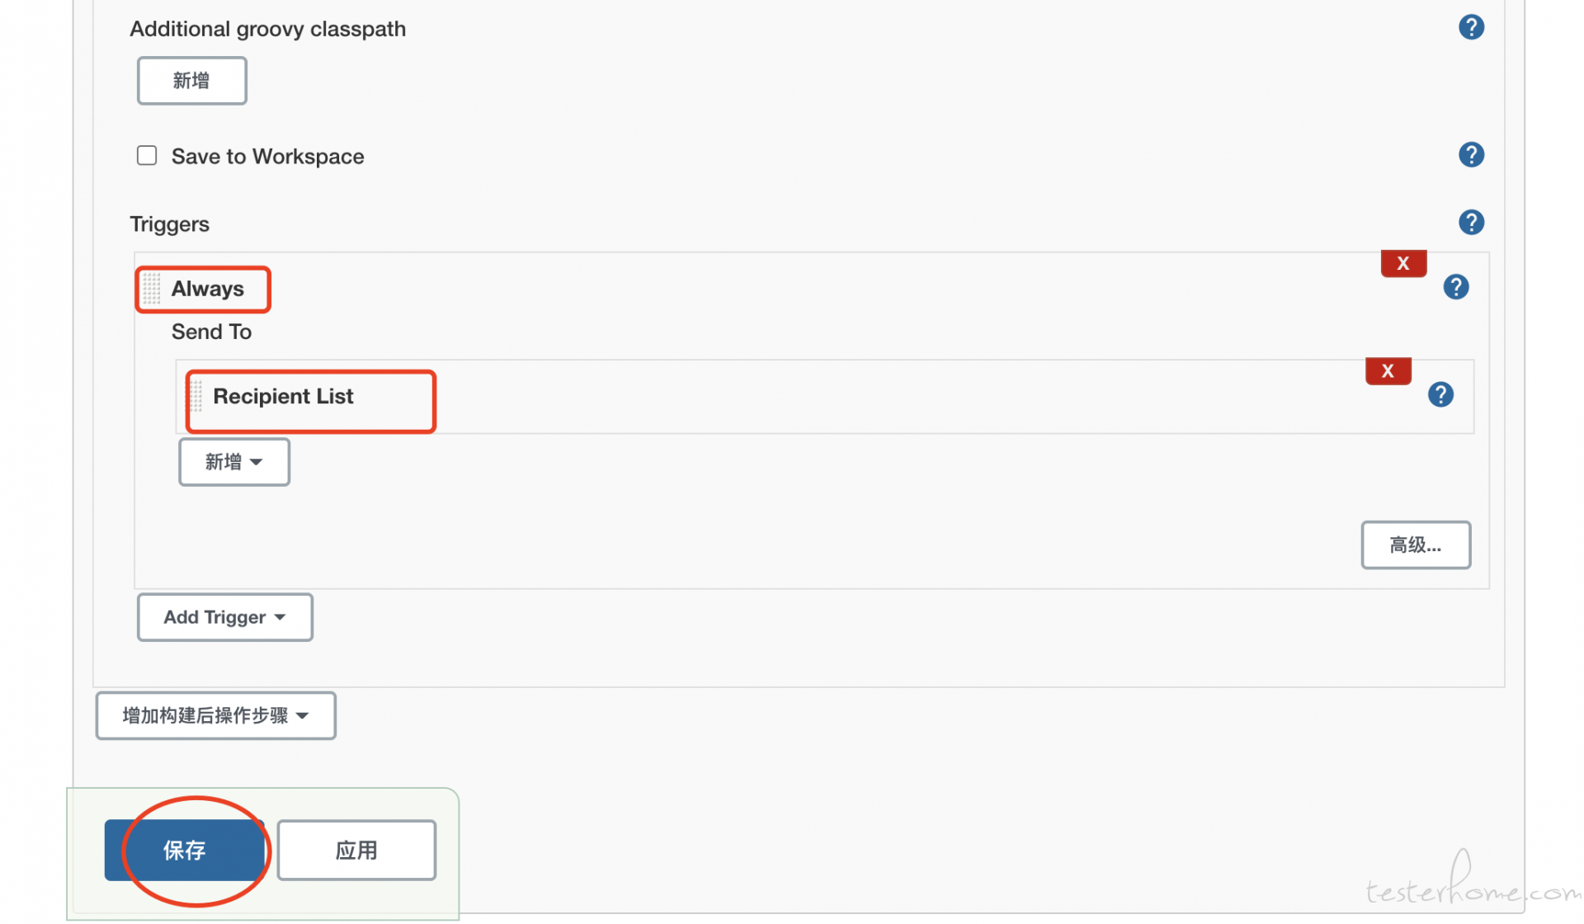Click the 保存 save button

(185, 850)
